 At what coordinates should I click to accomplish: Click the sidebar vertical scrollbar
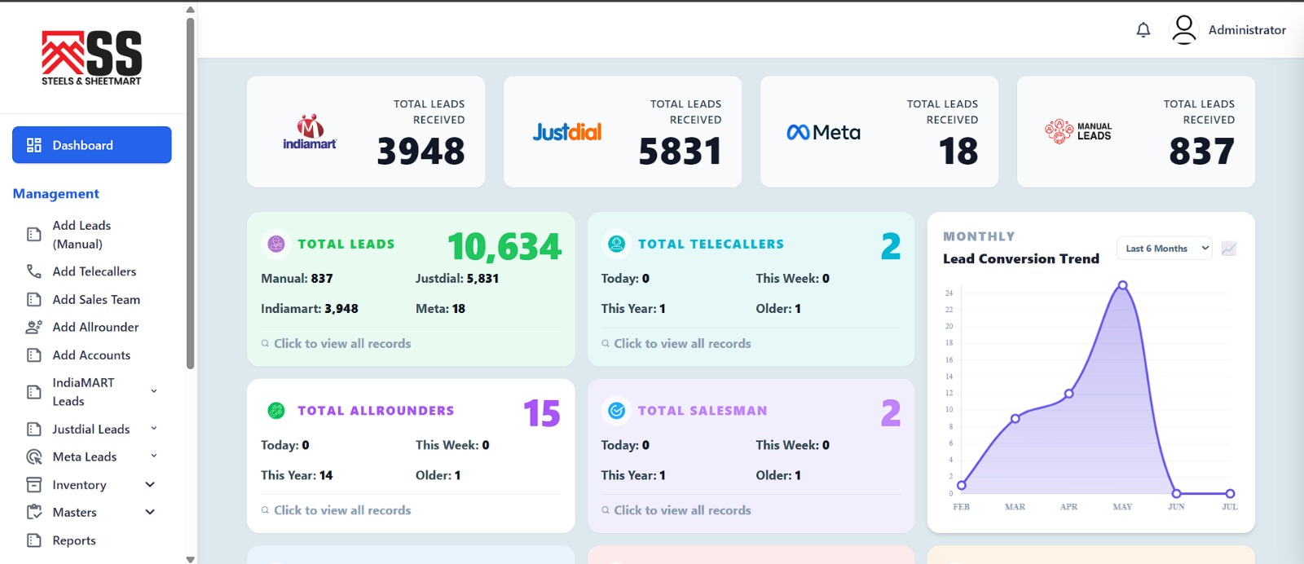[190, 192]
